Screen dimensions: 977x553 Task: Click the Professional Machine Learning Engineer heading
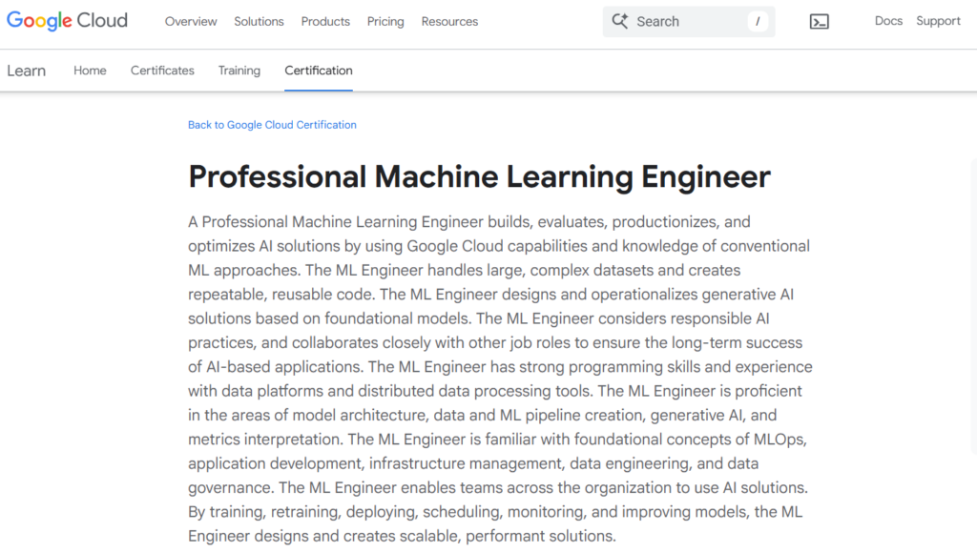[x=479, y=176]
